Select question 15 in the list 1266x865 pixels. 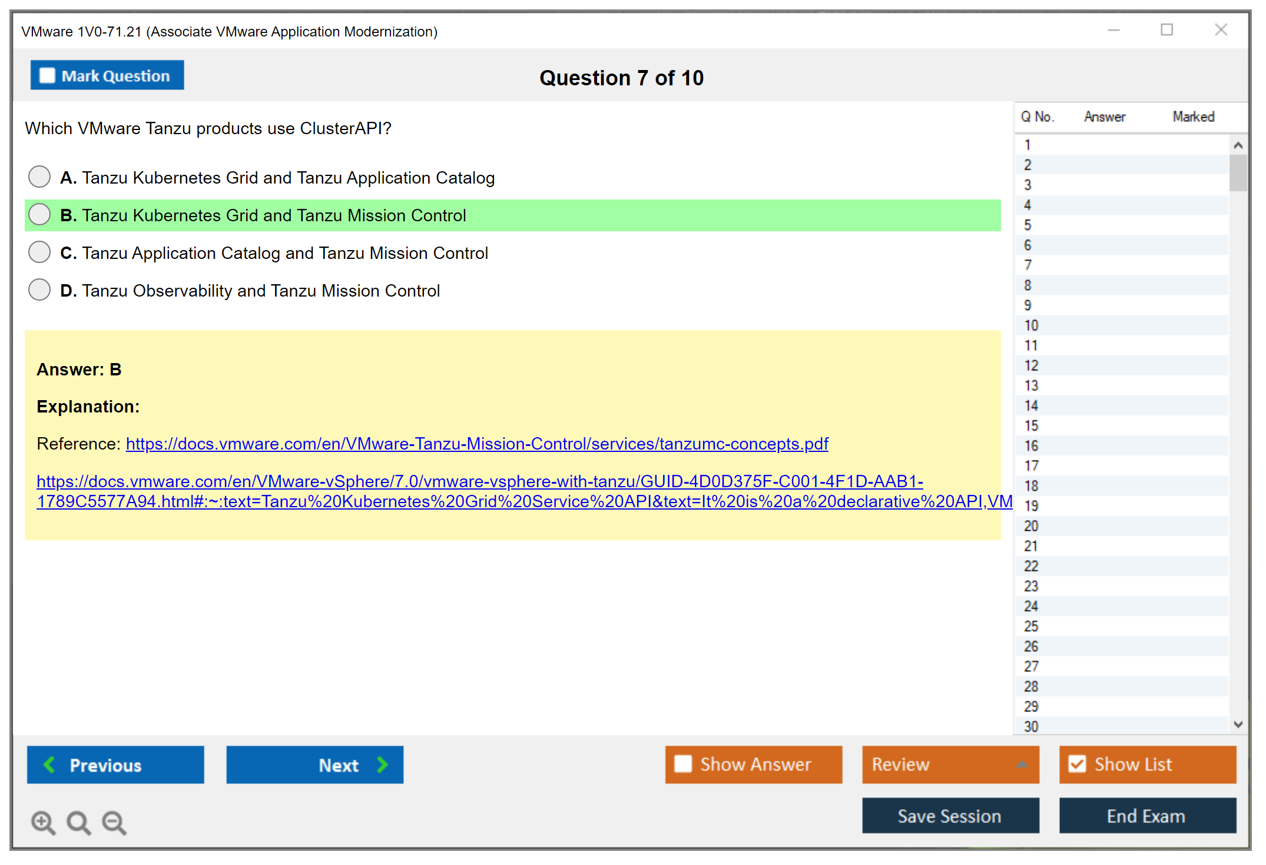pos(1031,425)
